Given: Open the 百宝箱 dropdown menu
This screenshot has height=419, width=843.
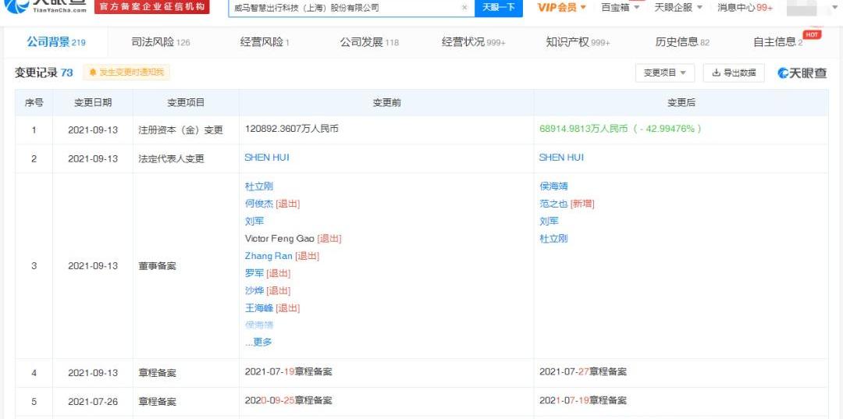Looking at the screenshot, I should coord(620,8).
